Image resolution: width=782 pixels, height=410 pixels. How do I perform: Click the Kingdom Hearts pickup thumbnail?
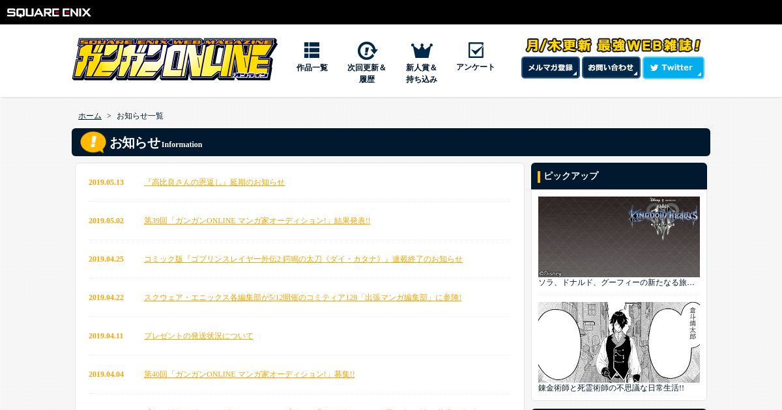[x=619, y=237]
